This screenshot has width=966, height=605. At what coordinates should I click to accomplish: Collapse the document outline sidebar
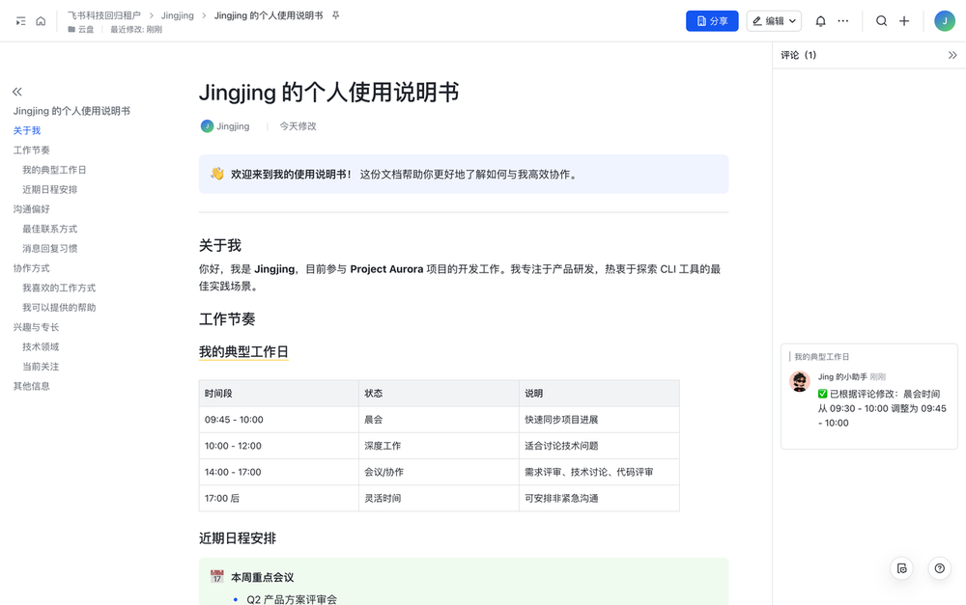16,91
